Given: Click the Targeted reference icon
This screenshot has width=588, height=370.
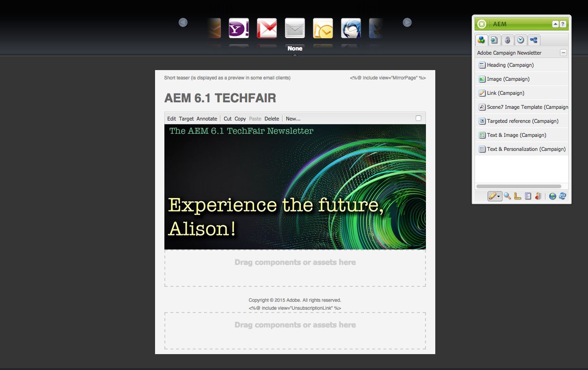Looking at the screenshot, I should [x=482, y=121].
